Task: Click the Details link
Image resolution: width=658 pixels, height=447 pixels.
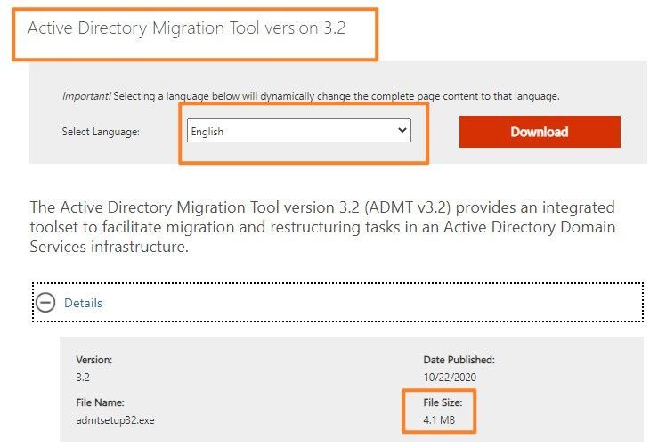Action: coord(83,303)
